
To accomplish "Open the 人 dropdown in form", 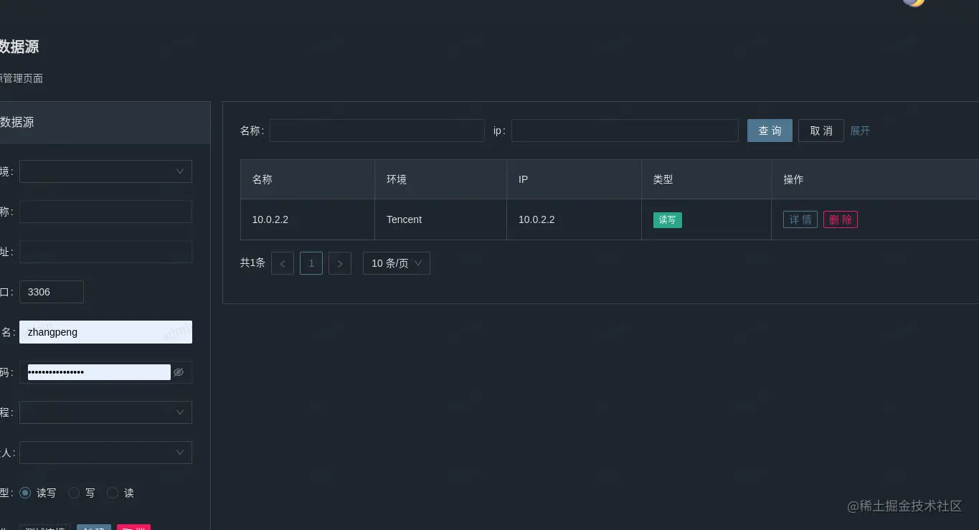I will tap(105, 453).
